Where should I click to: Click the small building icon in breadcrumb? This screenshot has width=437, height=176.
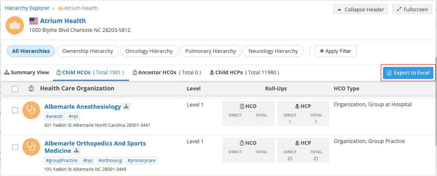click(61, 8)
